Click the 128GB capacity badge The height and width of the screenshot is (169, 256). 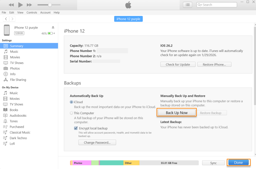[x=19, y=33]
